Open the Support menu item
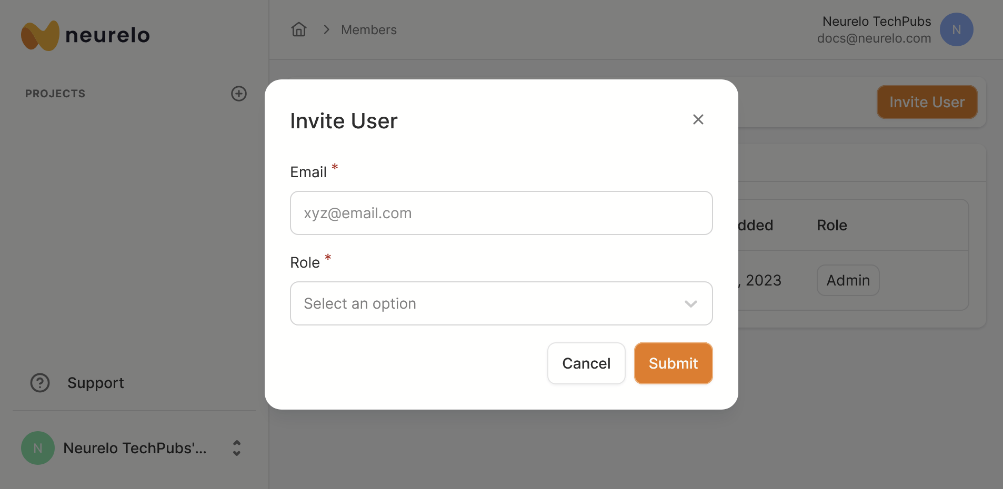This screenshot has width=1003, height=489. (x=95, y=383)
